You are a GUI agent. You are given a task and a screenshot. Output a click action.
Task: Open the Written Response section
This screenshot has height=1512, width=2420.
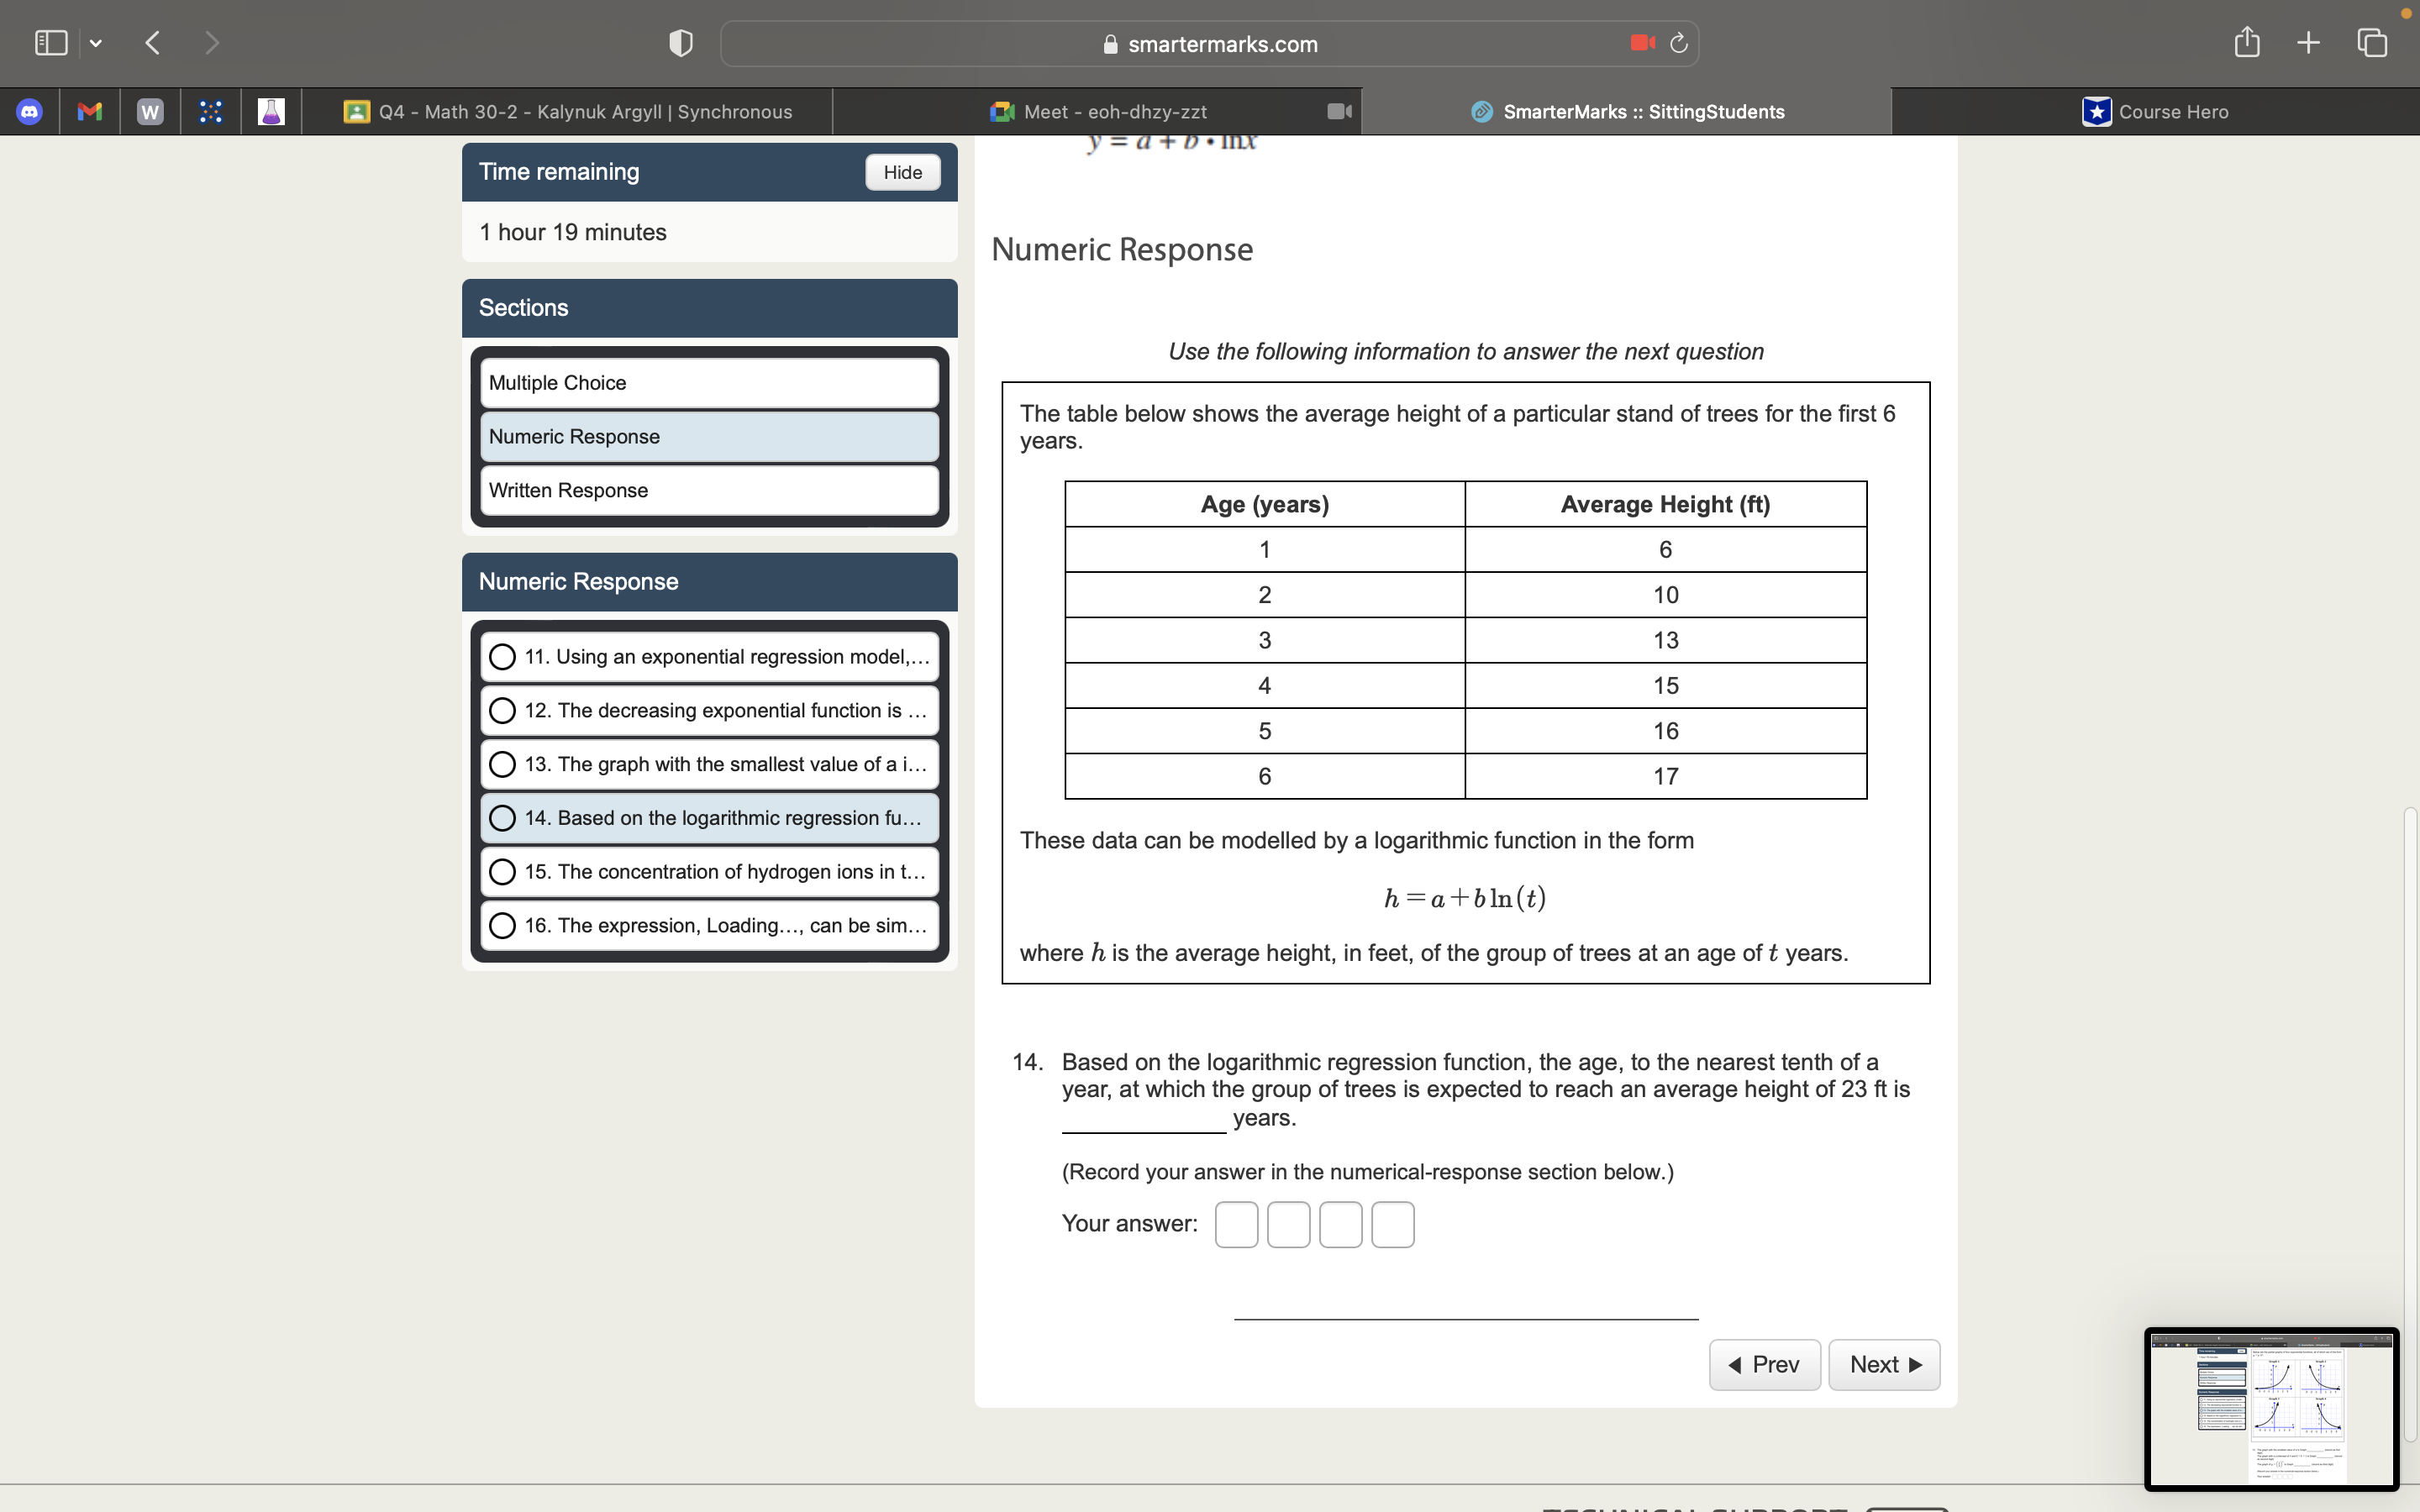(709, 490)
